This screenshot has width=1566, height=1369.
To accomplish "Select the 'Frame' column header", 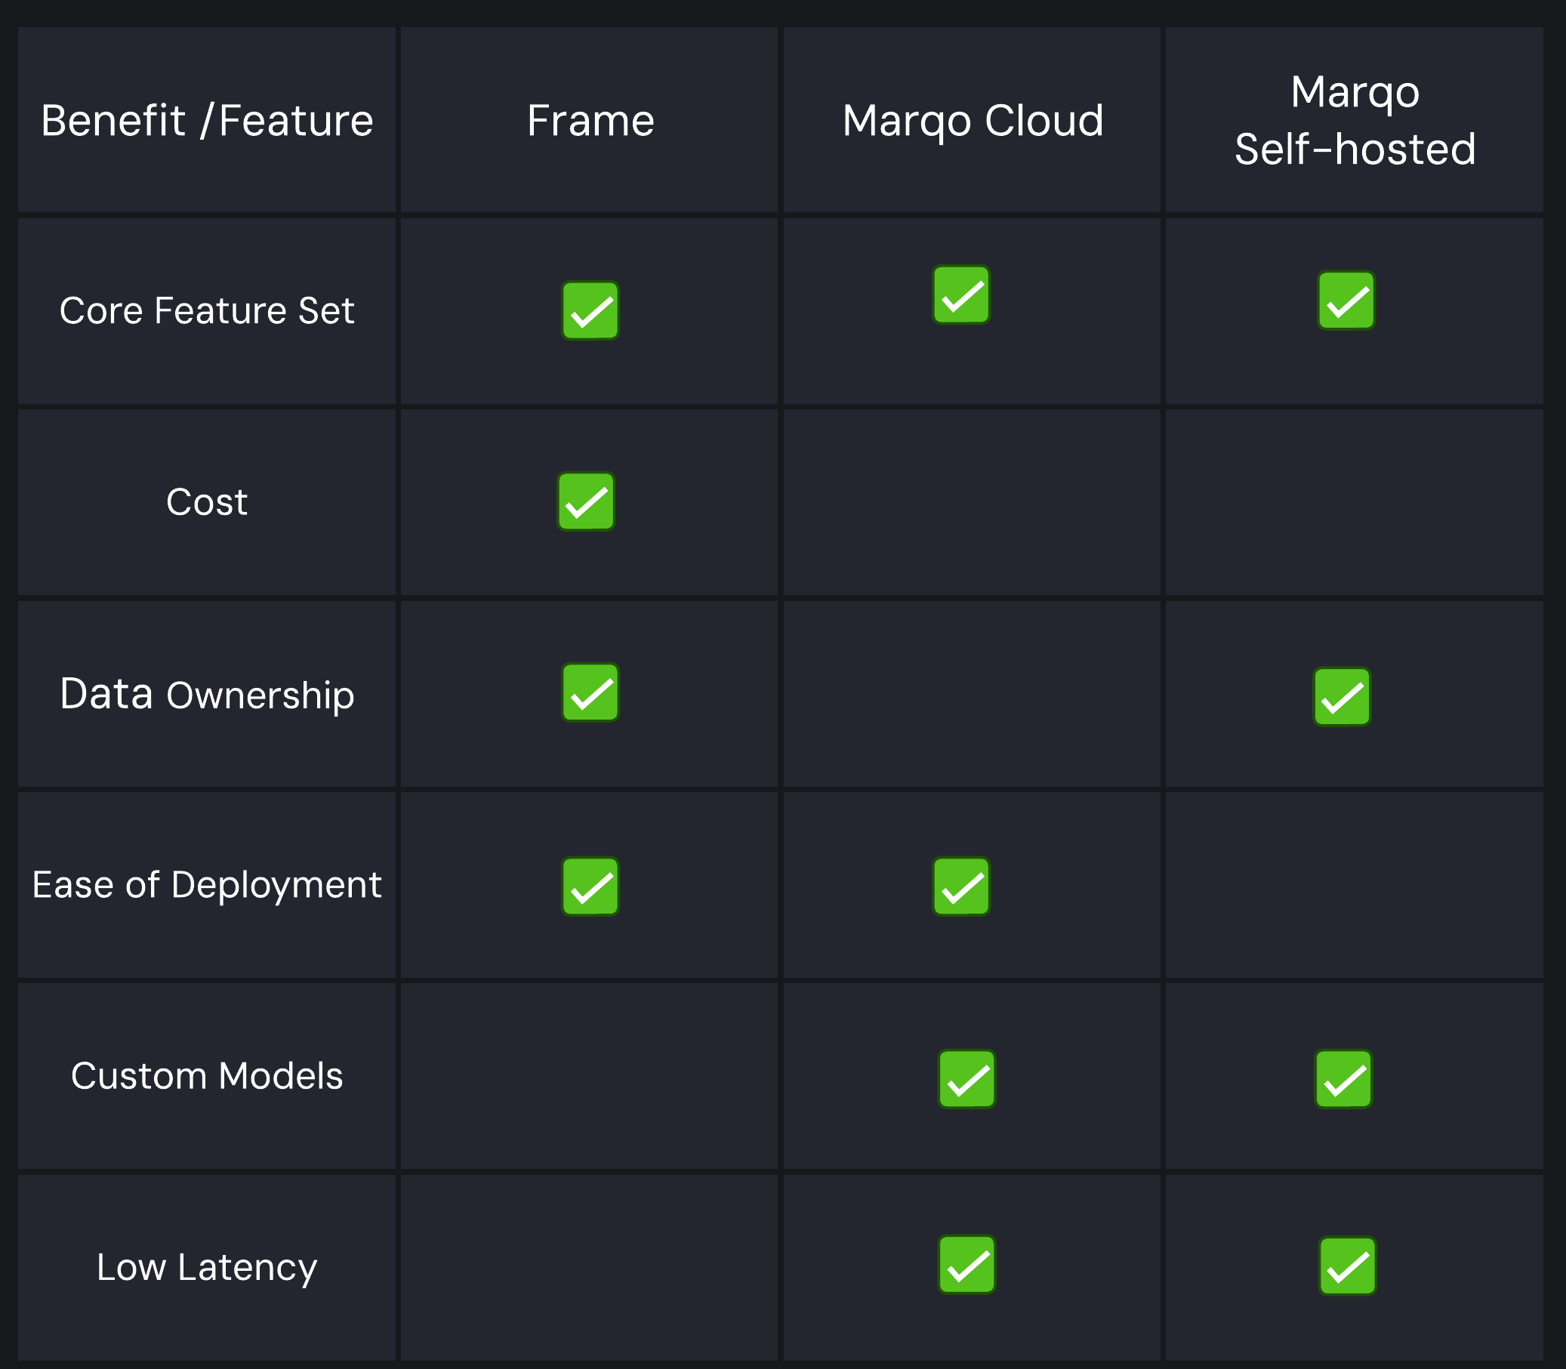I will (x=589, y=120).
